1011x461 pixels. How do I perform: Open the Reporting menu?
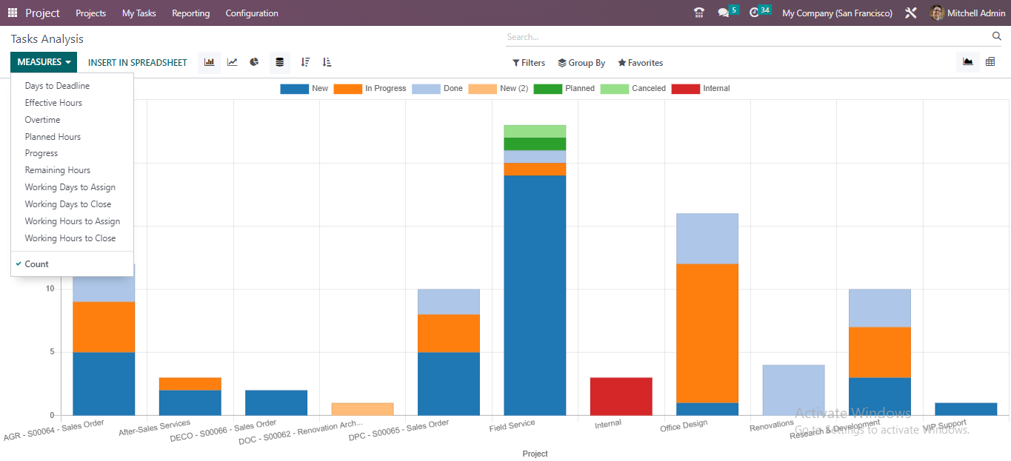(190, 13)
